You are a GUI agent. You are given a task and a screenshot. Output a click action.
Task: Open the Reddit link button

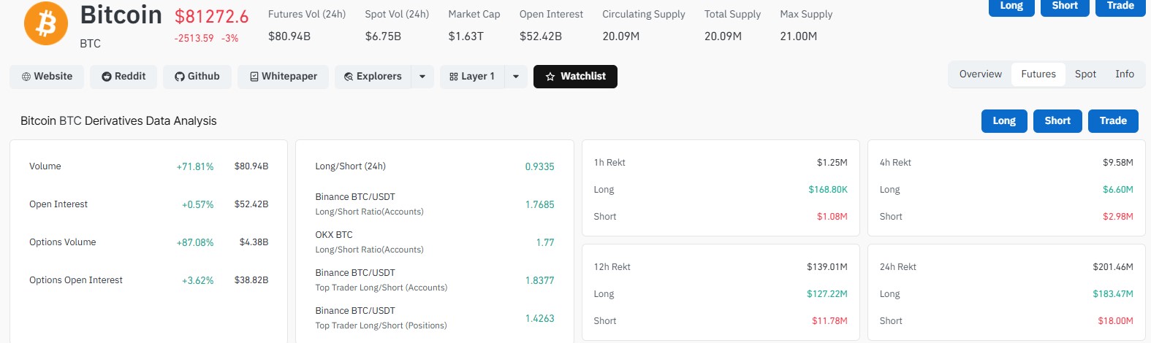coord(124,77)
